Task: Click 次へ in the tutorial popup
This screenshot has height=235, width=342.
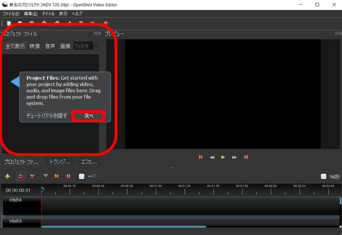Action: tap(89, 116)
